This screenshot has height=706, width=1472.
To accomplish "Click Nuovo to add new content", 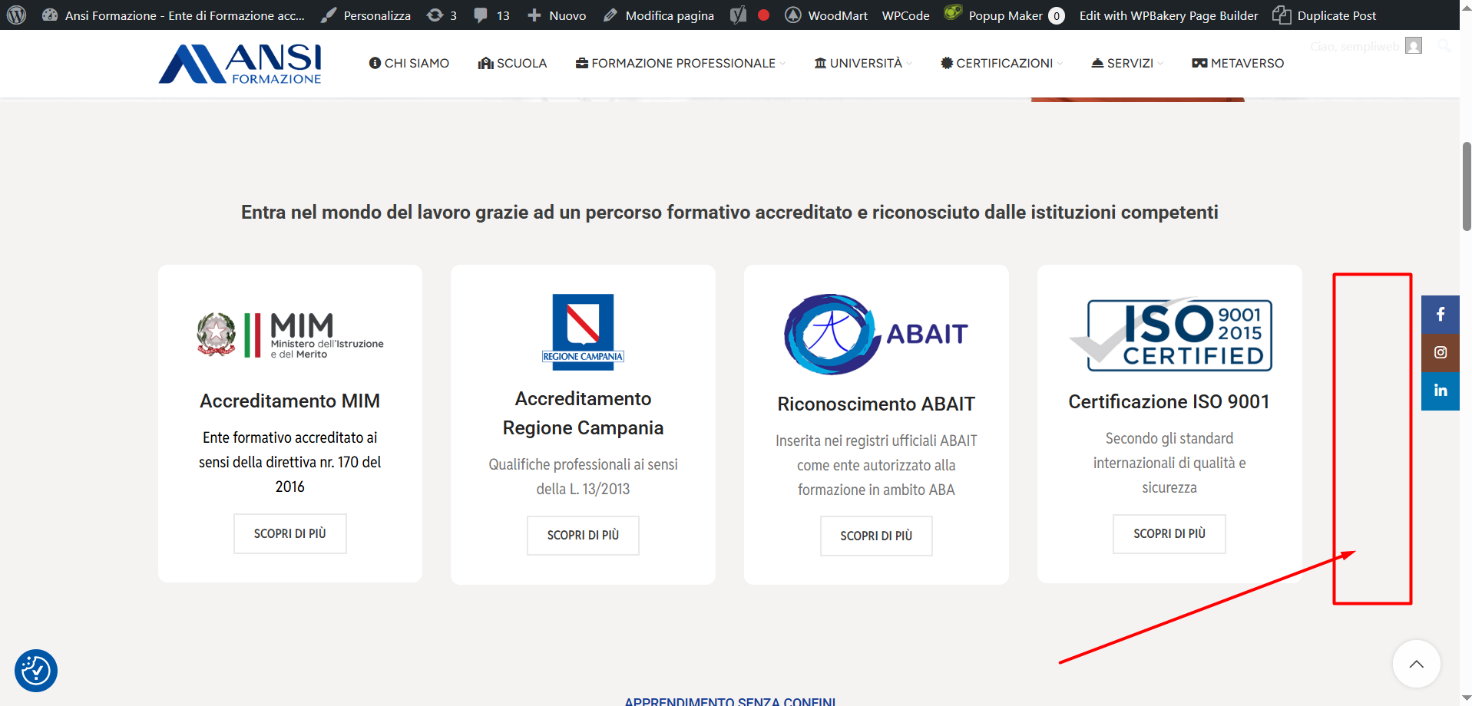I will pyautogui.click(x=557, y=15).
